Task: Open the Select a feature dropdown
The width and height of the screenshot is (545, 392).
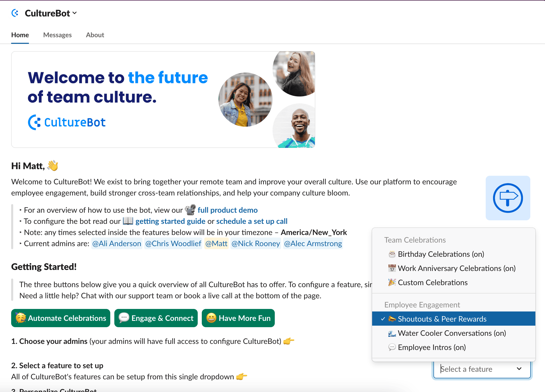Action: tap(481, 369)
